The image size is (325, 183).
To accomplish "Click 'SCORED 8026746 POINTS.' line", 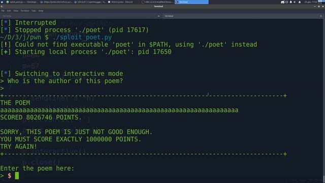I will 41,117.
